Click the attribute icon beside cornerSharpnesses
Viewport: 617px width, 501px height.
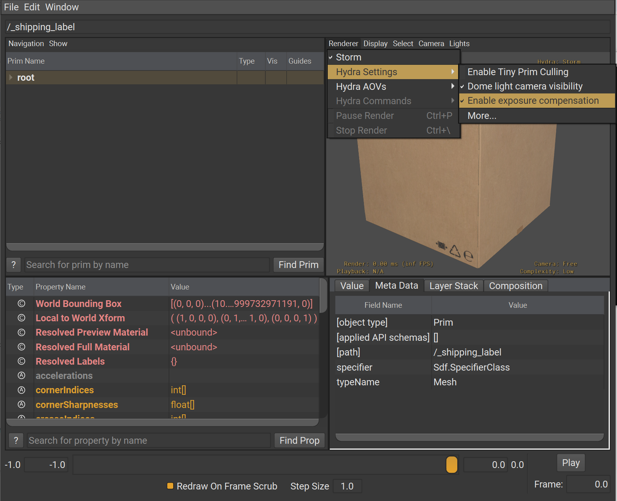21,405
